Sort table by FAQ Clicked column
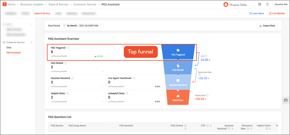 coord(185,129)
